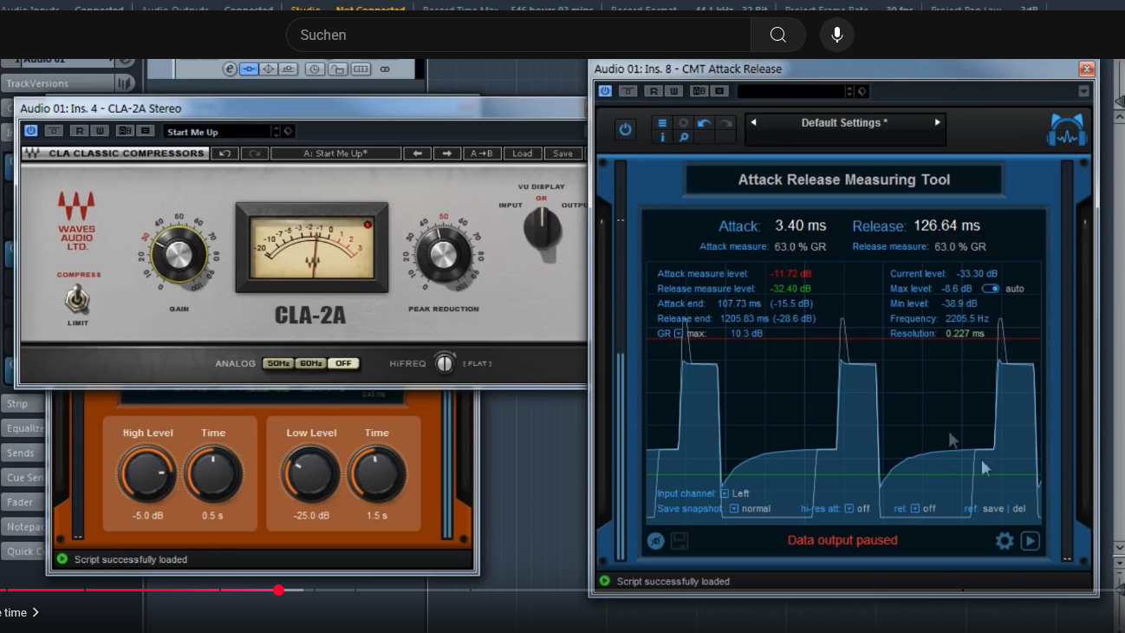Click the High Level knob in orange plugin
Screen dimensions: 1125x633
pyautogui.click(x=147, y=474)
